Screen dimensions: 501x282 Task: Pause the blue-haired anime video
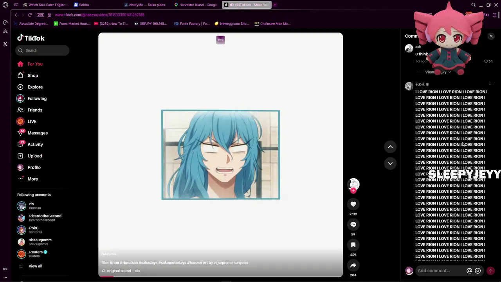220,155
